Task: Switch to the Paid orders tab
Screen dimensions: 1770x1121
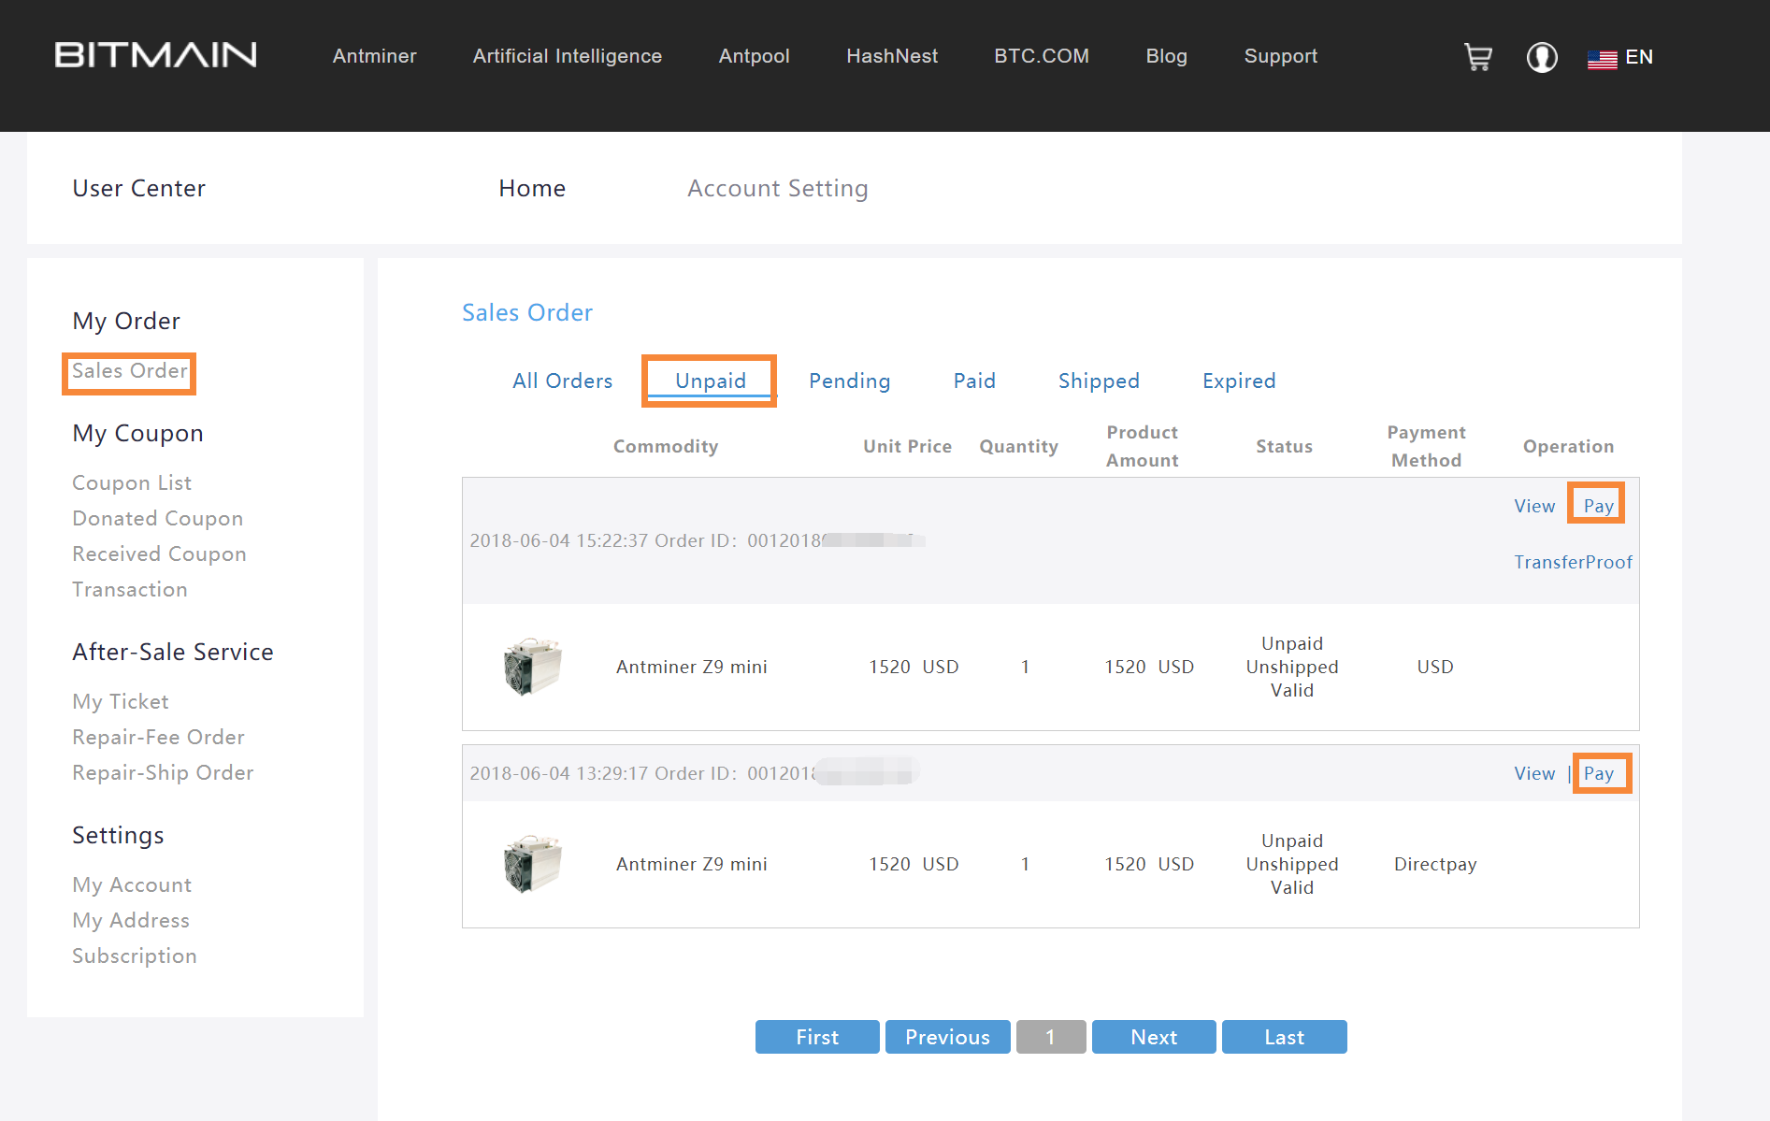Action: 974,381
